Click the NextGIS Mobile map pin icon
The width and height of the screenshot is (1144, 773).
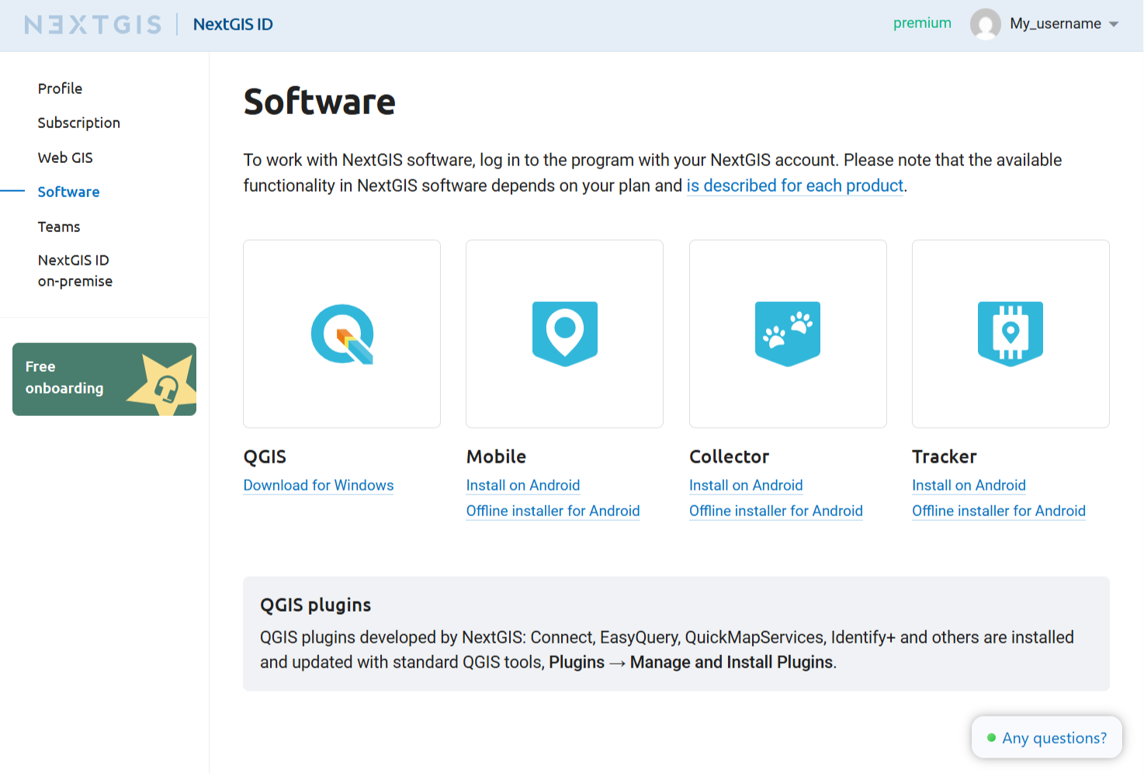pos(564,334)
